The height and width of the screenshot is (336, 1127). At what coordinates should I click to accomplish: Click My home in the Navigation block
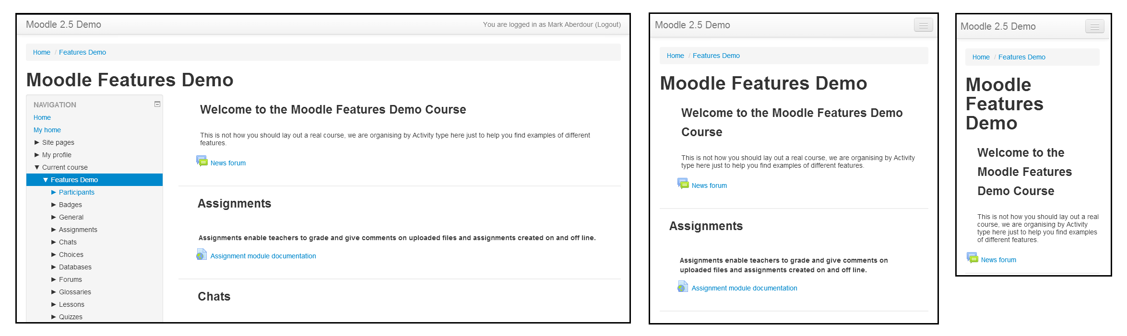click(47, 130)
